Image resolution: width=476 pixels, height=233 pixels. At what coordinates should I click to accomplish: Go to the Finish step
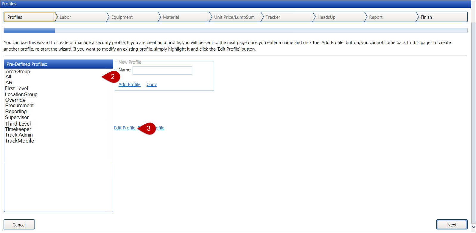click(x=426, y=17)
